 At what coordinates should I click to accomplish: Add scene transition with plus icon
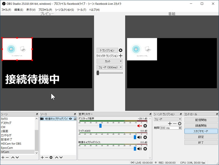170,123
